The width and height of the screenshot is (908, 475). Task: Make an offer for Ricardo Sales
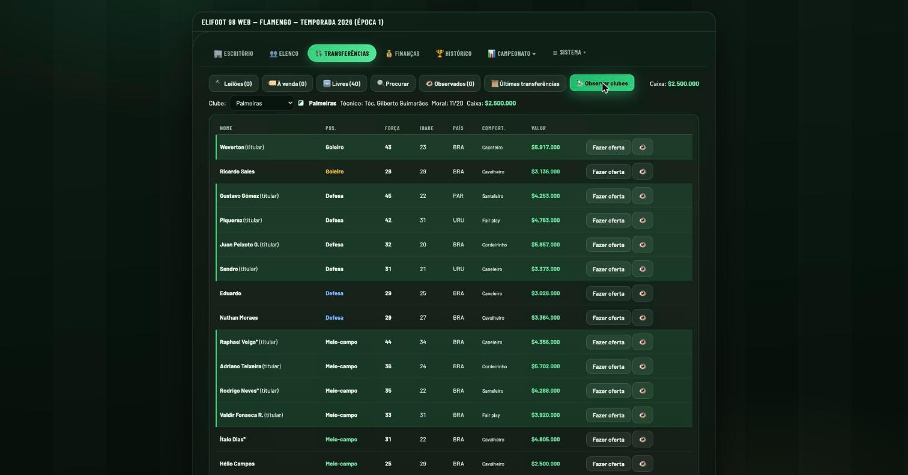click(608, 172)
